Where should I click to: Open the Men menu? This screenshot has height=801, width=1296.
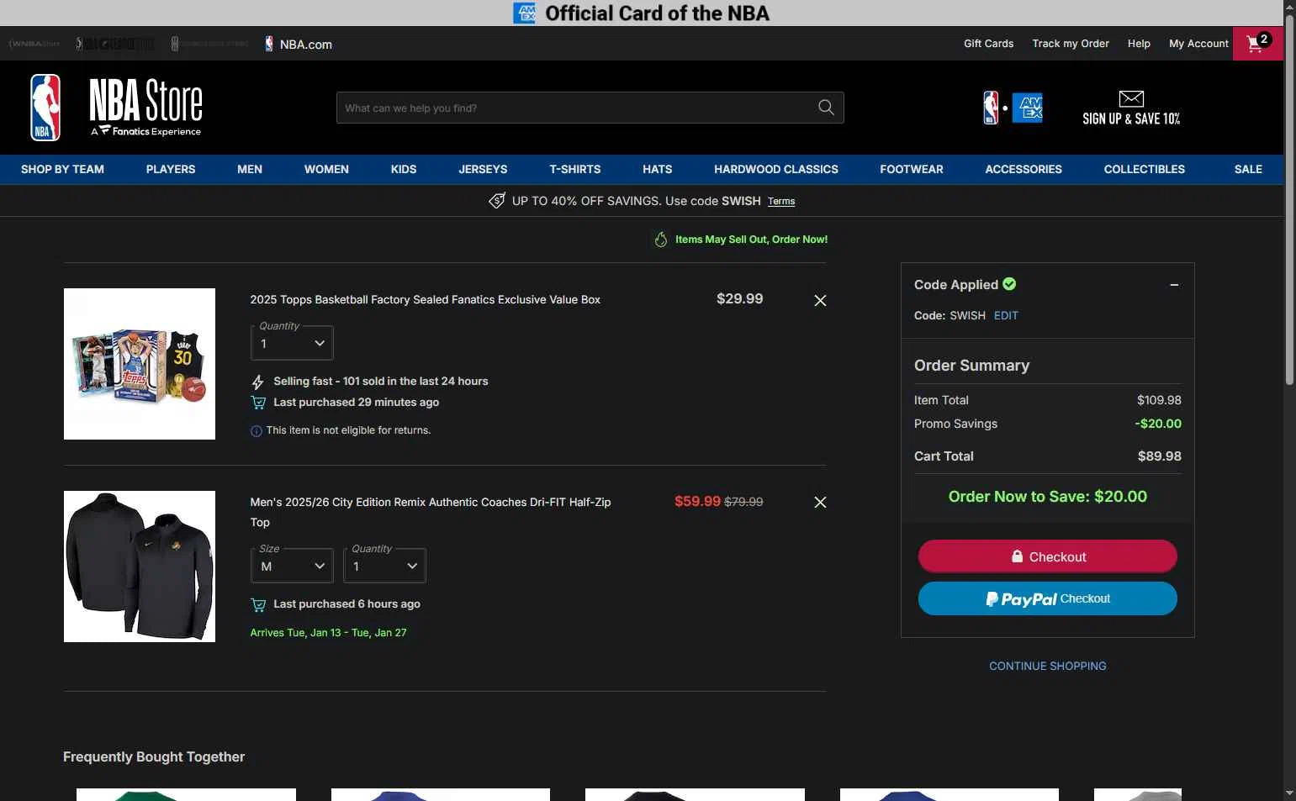pos(250,169)
